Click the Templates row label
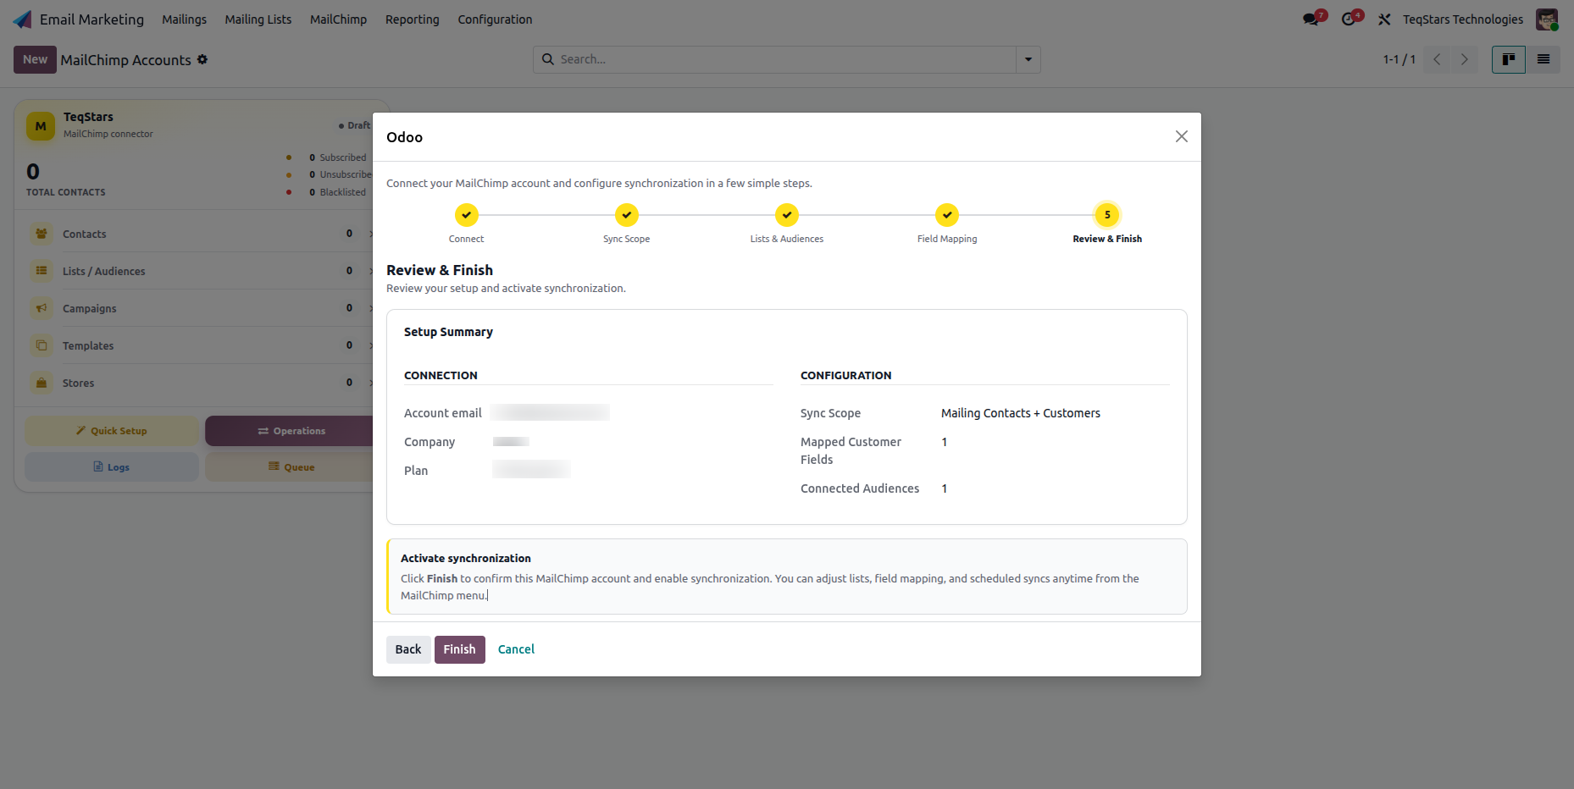The height and width of the screenshot is (789, 1574). 88,346
